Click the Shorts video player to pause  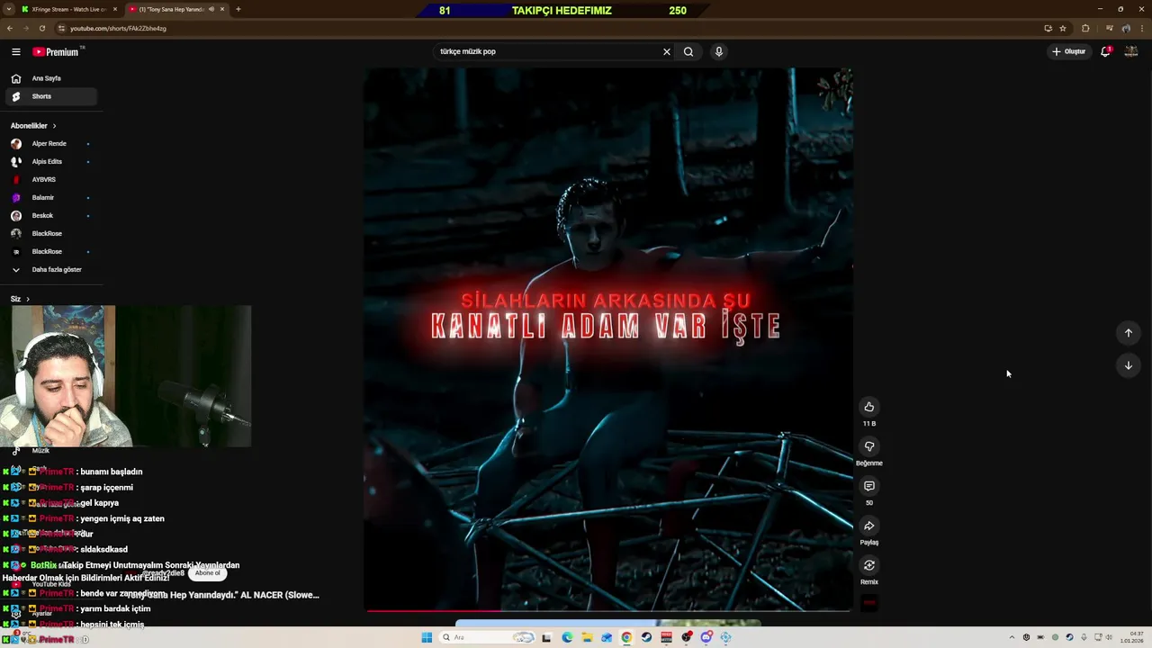tap(608, 340)
